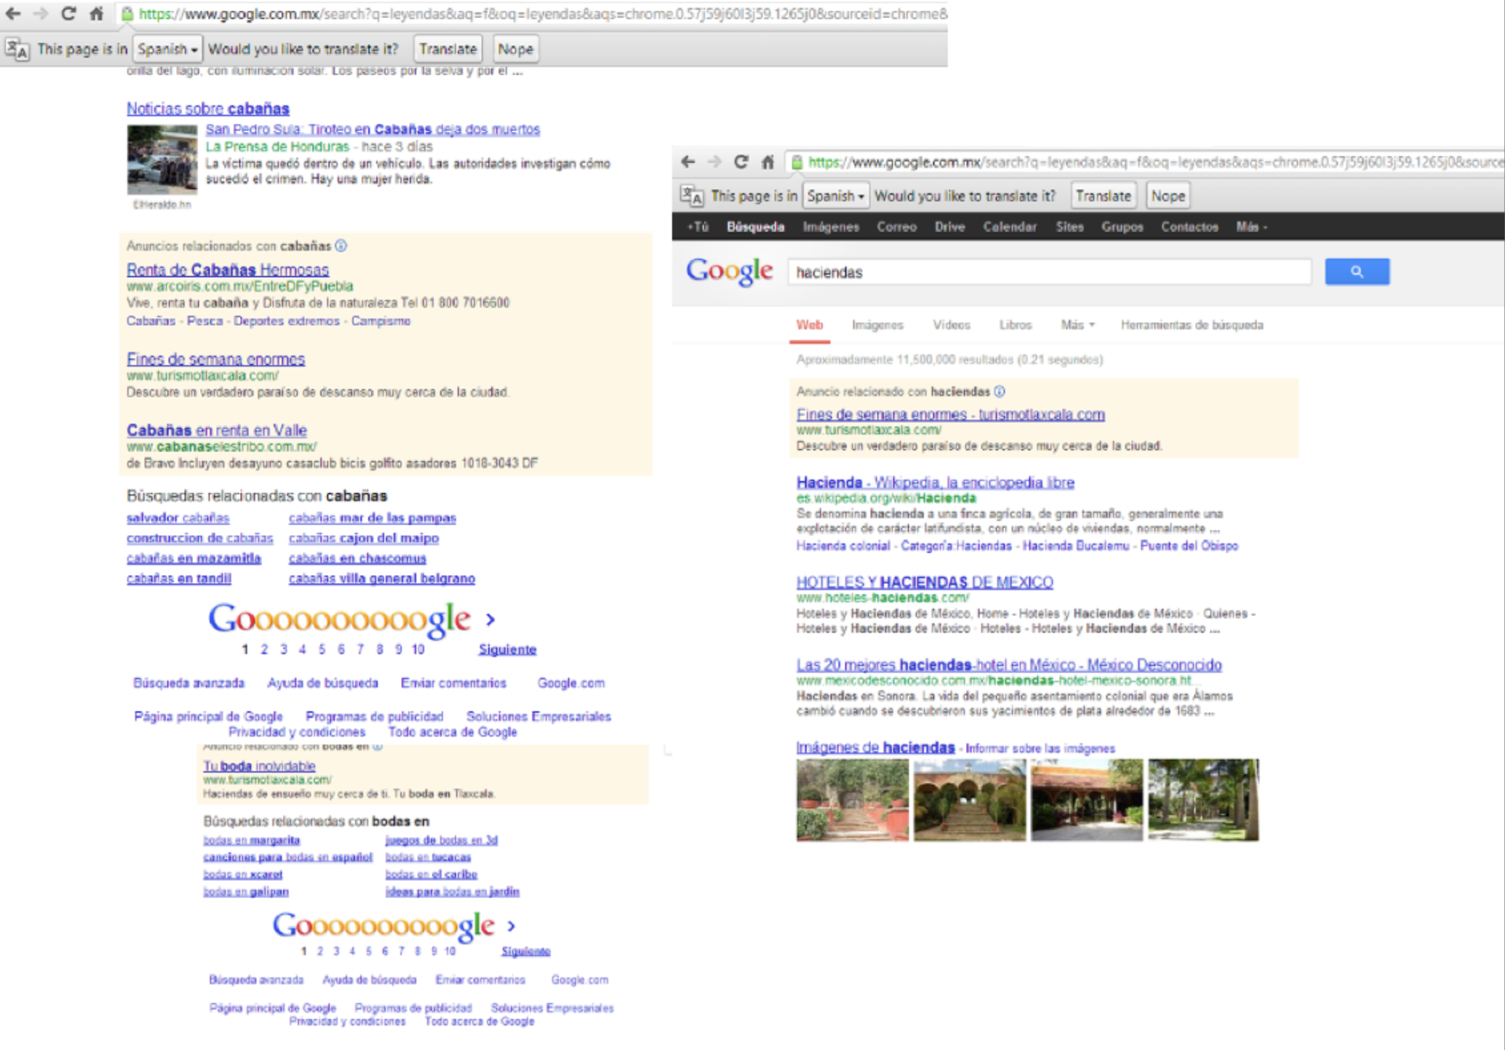Click the back arrow in the left browser window

click(13, 13)
